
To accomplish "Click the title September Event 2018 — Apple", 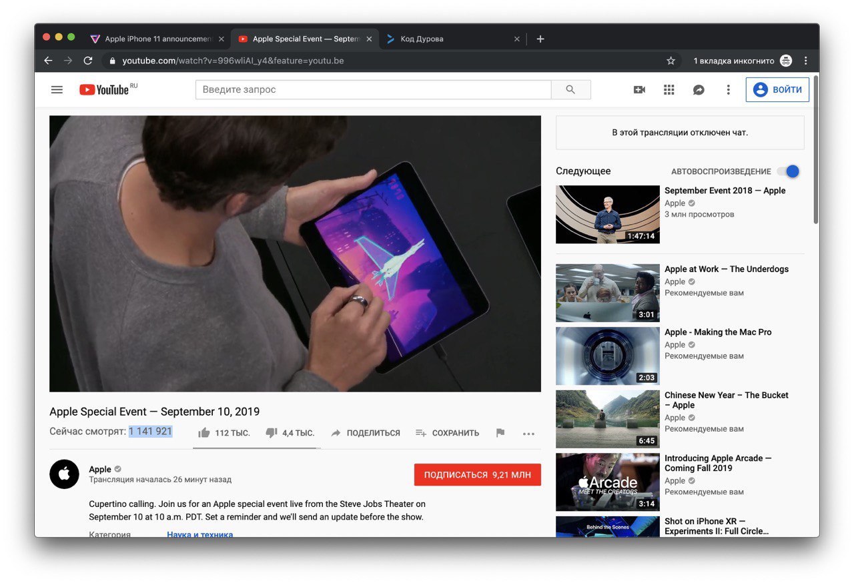I will coord(725,191).
